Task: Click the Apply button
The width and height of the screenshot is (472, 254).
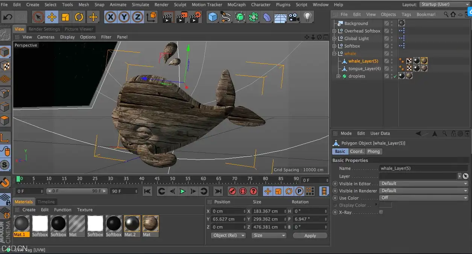Action: (x=310, y=236)
